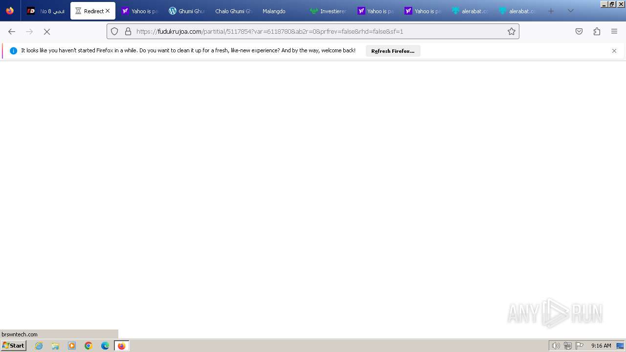The width and height of the screenshot is (626, 352).
Task: Go back to previous page
Action: click(12, 31)
